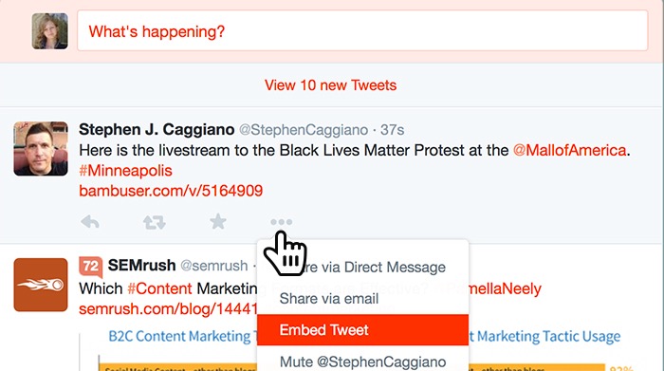Favorite the tweet with the star icon

[218, 221]
